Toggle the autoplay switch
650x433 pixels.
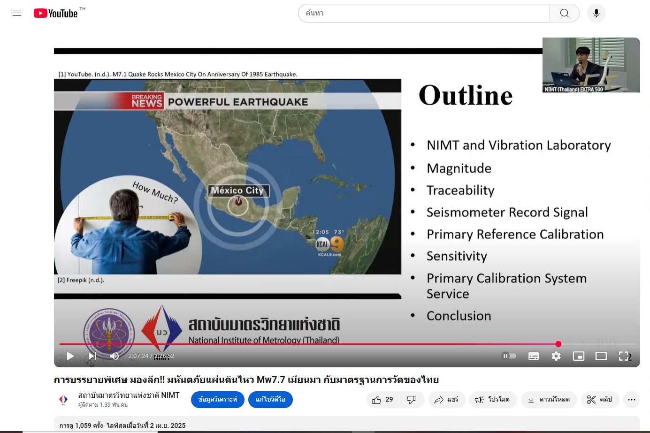click(509, 356)
